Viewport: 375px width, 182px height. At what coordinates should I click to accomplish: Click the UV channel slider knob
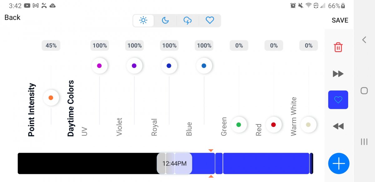pos(99,66)
